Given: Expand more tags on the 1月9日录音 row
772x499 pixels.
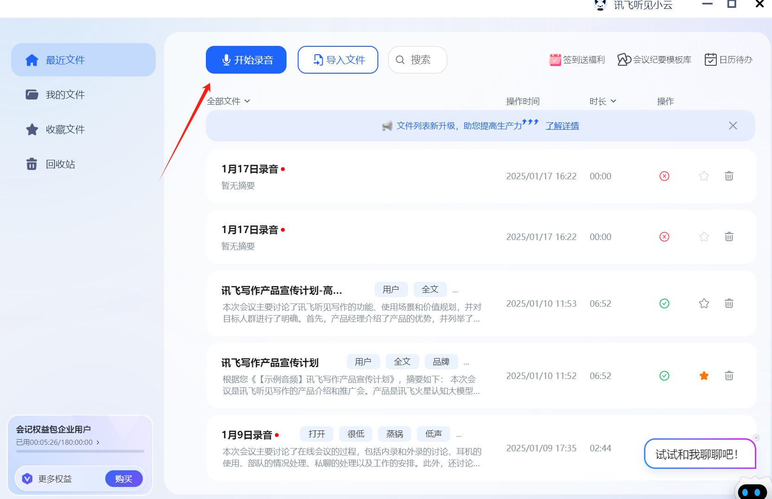Looking at the screenshot, I should pyautogui.click(x=459, y=436).
